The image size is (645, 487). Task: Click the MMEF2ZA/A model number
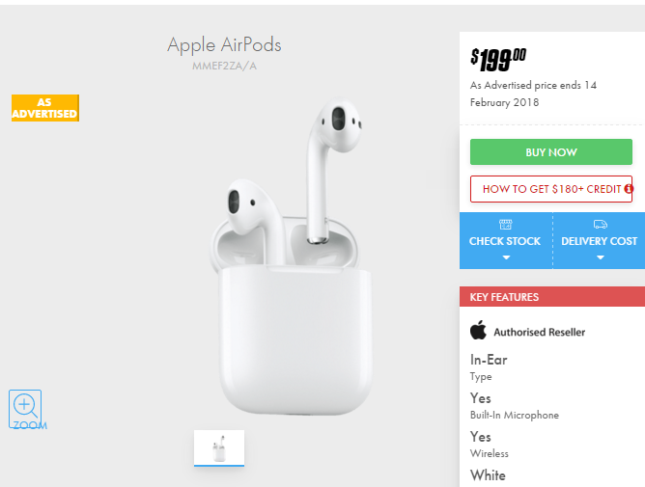tap(224, 66)
